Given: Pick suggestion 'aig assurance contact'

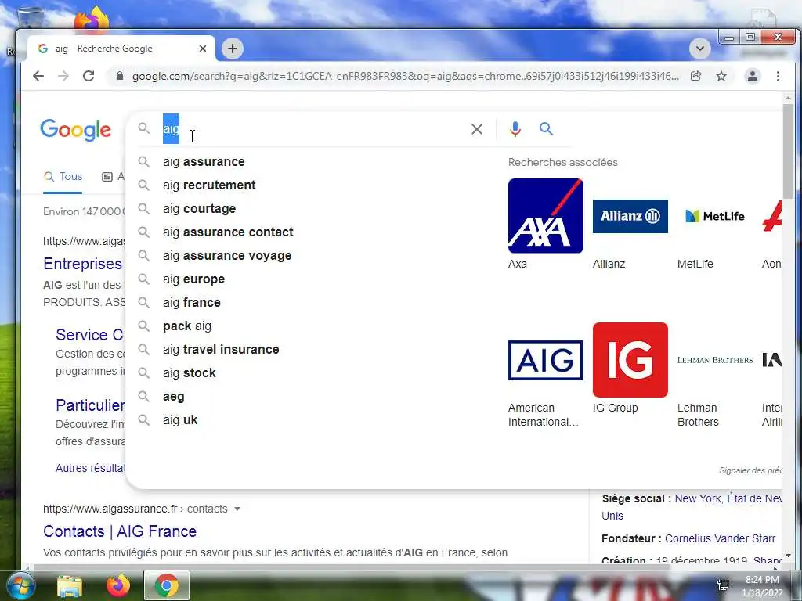Looking at the screenshot, I should [312, 232].
